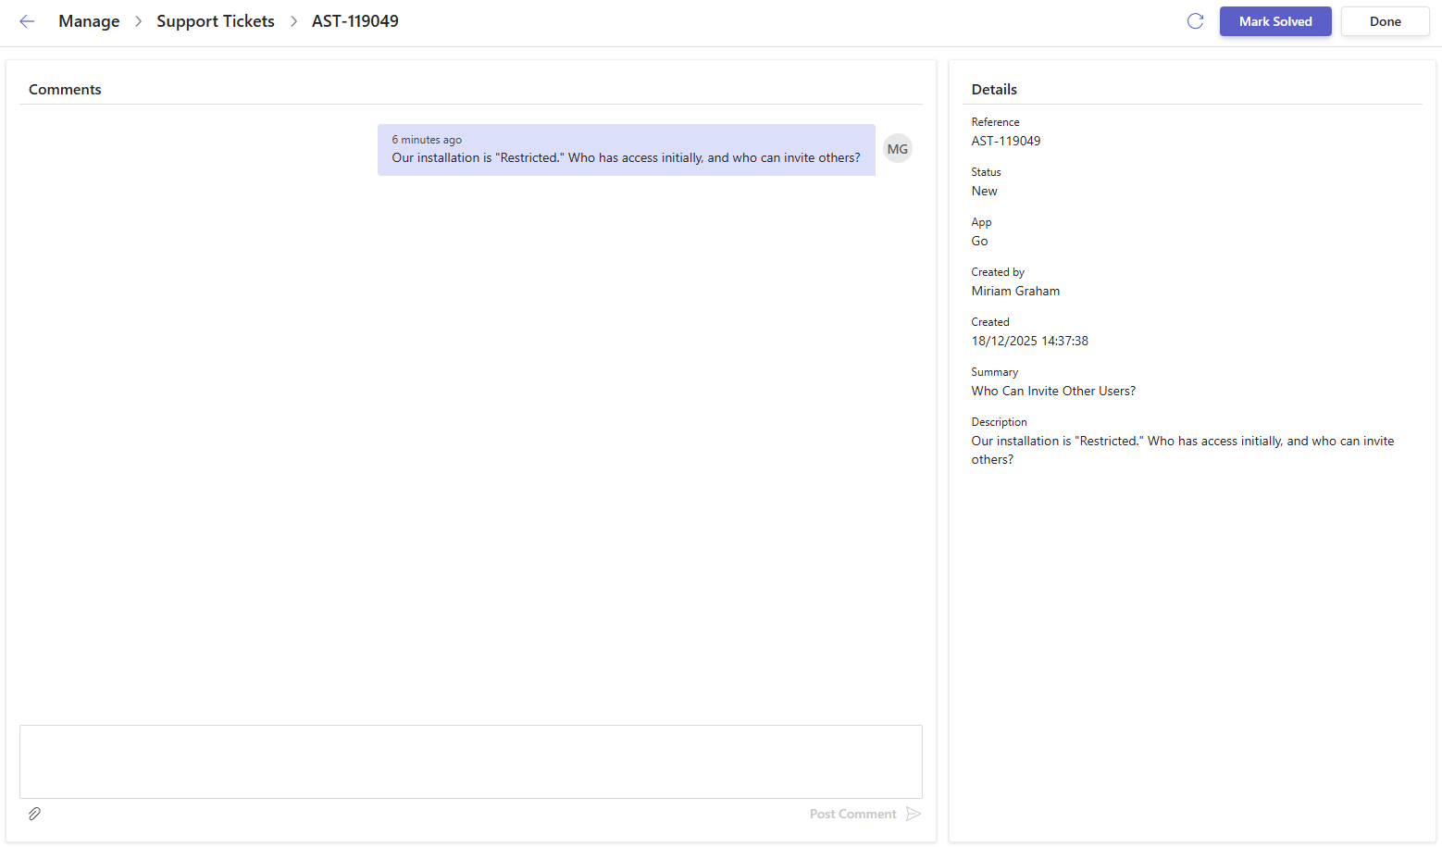This screenshot has width=1442, height=847.
Task: Click the reference number in Details
Action: pyautogui.click(x=1005, y=141)
